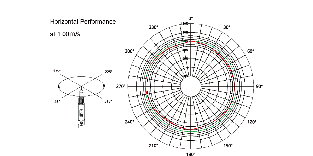
Task: Click the 120% ring scale label
Action: [185, 24]
